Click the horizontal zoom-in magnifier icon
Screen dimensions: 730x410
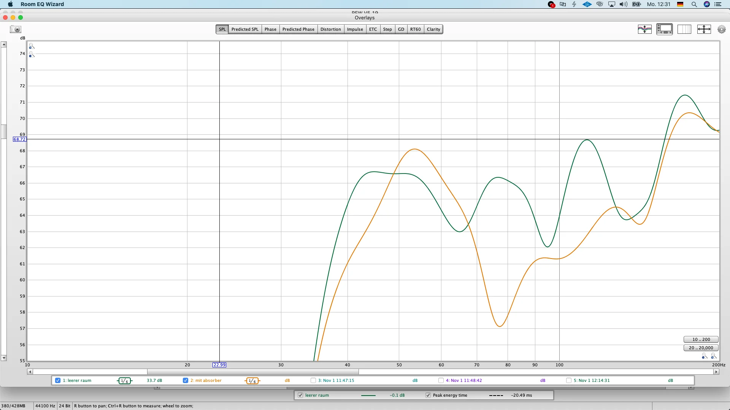(x=714, y=356)
